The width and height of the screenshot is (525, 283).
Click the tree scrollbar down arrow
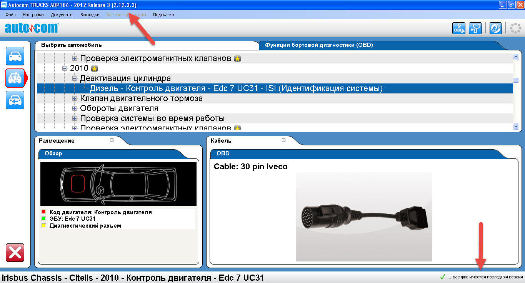click(516, 126)
